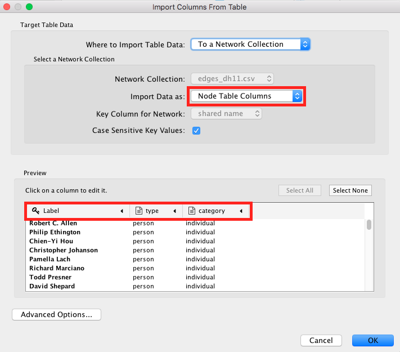Viewport: 400px width, 352px height.
Task: Uncheck Case Sensitive Key Values checkbox
Action: pos(196,131)
